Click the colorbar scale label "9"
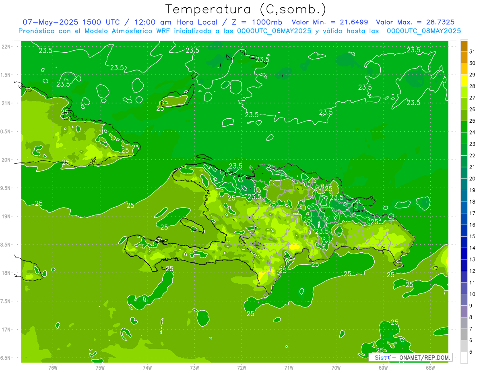 pyautogui.click(x=471, y=306)
